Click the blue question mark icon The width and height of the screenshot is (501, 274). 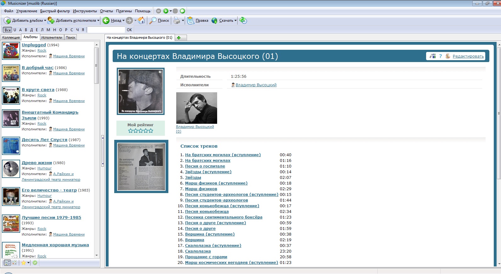pos(440,56)
